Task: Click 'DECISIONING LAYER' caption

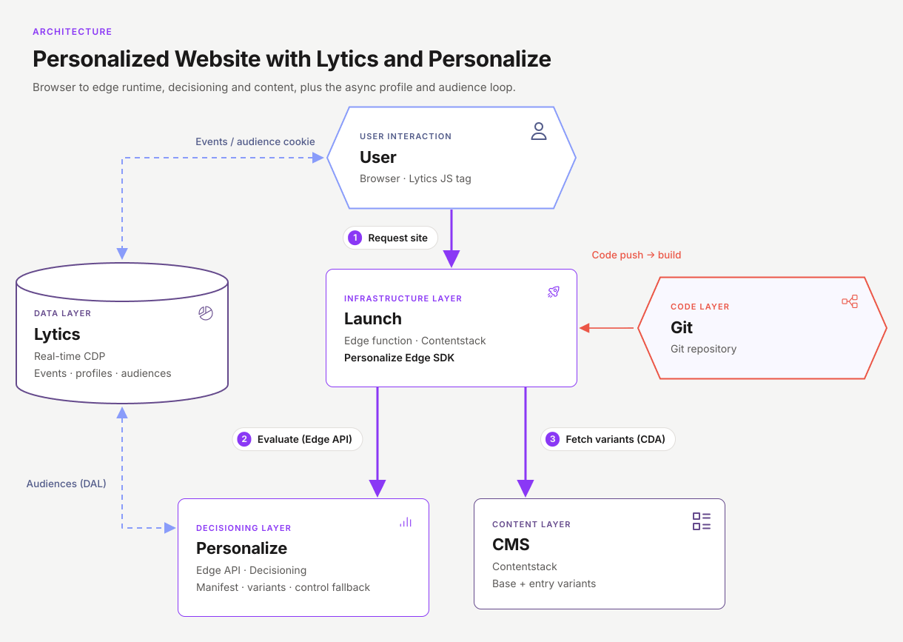Action: 244,528
